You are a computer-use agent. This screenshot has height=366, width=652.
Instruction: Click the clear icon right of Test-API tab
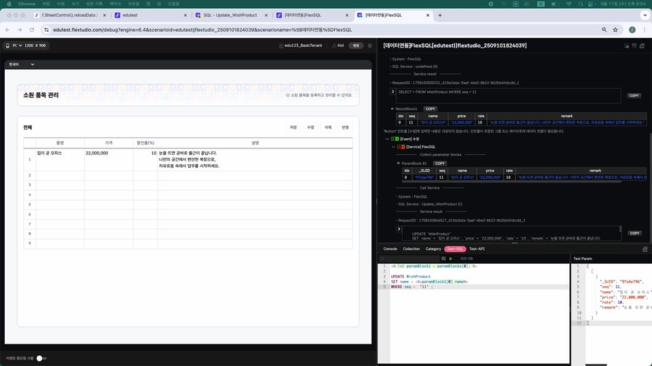coord(645,249)
